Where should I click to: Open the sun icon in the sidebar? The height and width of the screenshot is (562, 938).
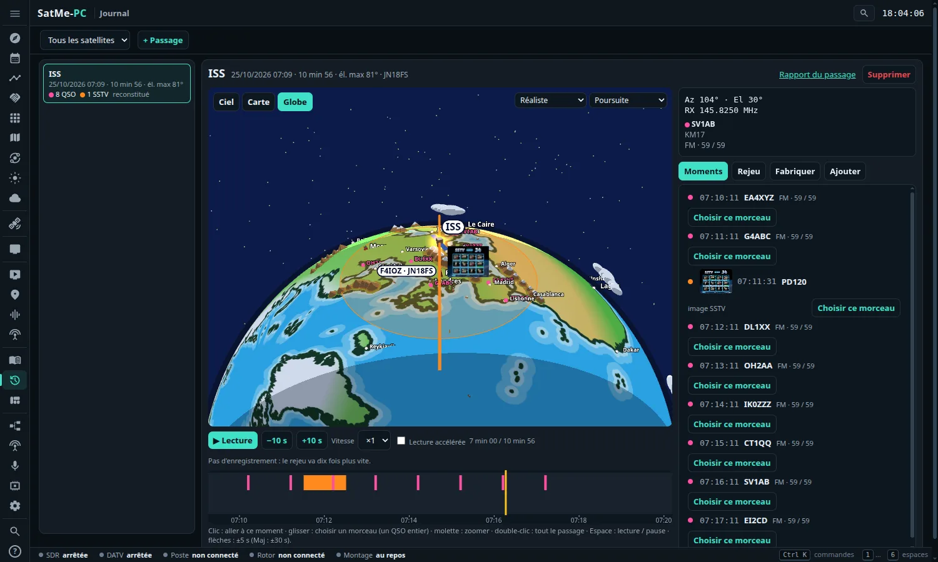coord(15,178)
